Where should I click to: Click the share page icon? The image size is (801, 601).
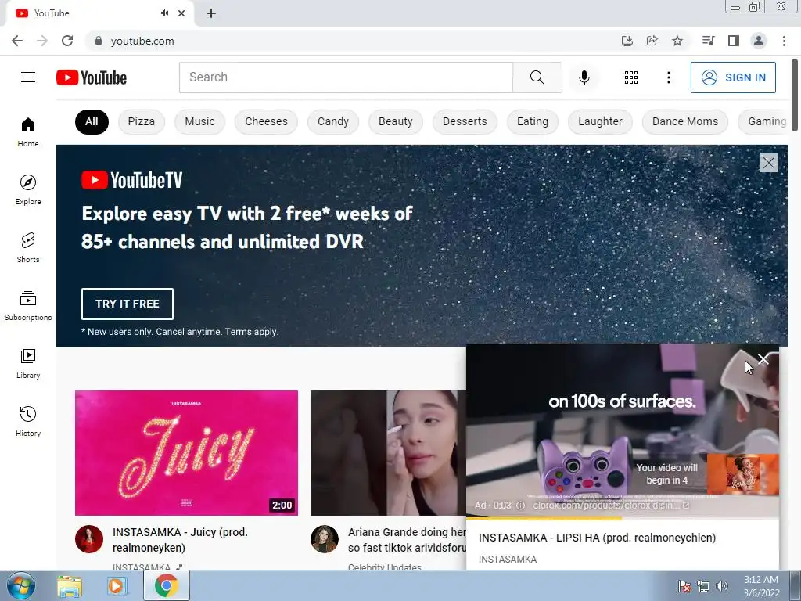(x=652, y=41)
